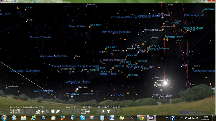Toggle satellite hints button after circle icon
The height and width of the screenshot is (121, 216).
[88, 111]
